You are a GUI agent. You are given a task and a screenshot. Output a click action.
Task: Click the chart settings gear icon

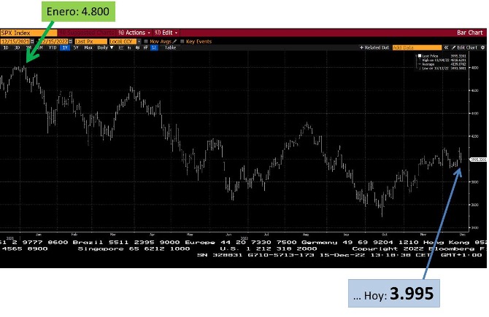[484, 47]
